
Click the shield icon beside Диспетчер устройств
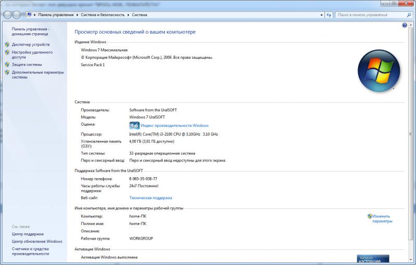pyautogui.click(x=7, y=45)
